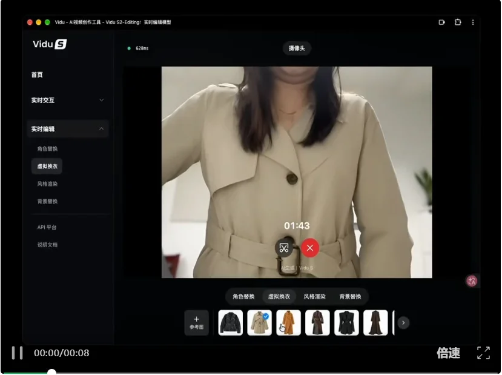Enter fullscreen mode
502x375 pixels.
pyautogui.click(x=483, y=353)
